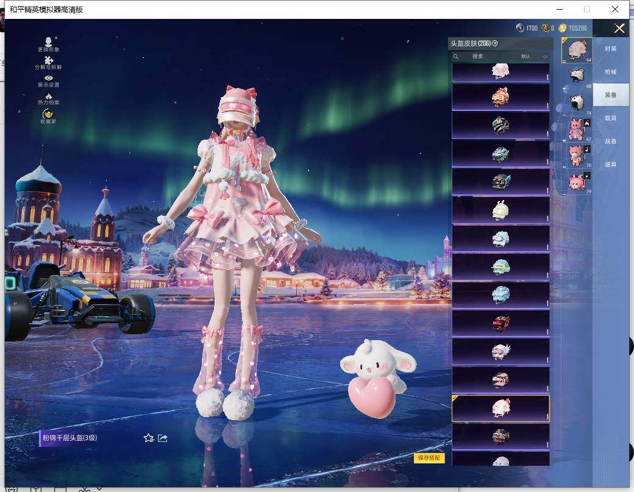
Task: Select equipped helmet thumbnail numbered 64
Action: click(x=577, y=50)
